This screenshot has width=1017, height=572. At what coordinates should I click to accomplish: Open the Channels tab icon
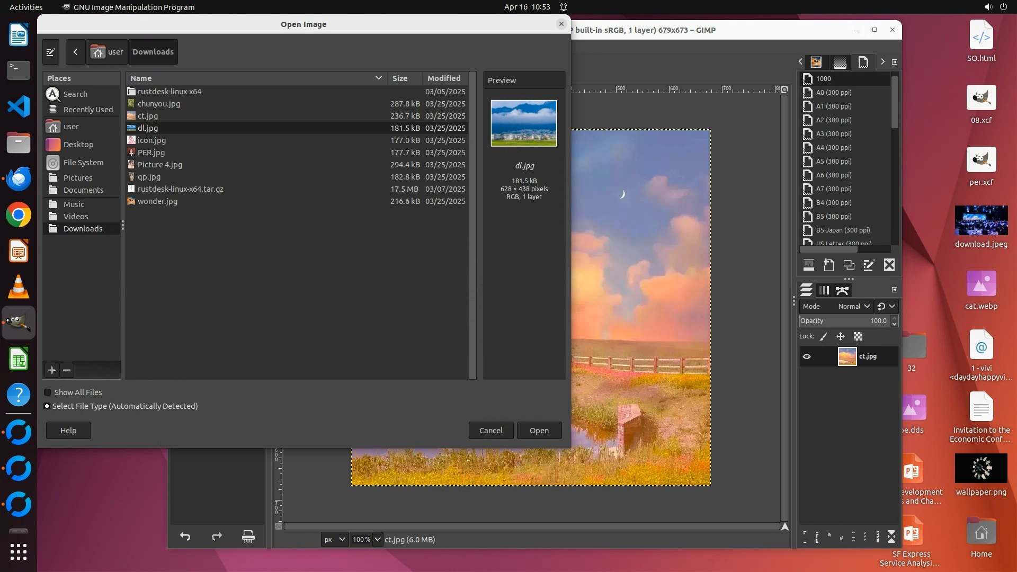pyautogui.click(x=824, y=290)
